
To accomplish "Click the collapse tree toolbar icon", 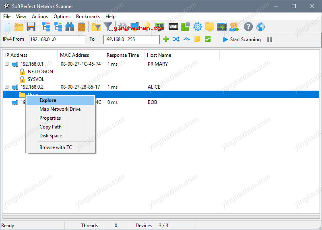I will pyautogui.click(x=45, y=27).
